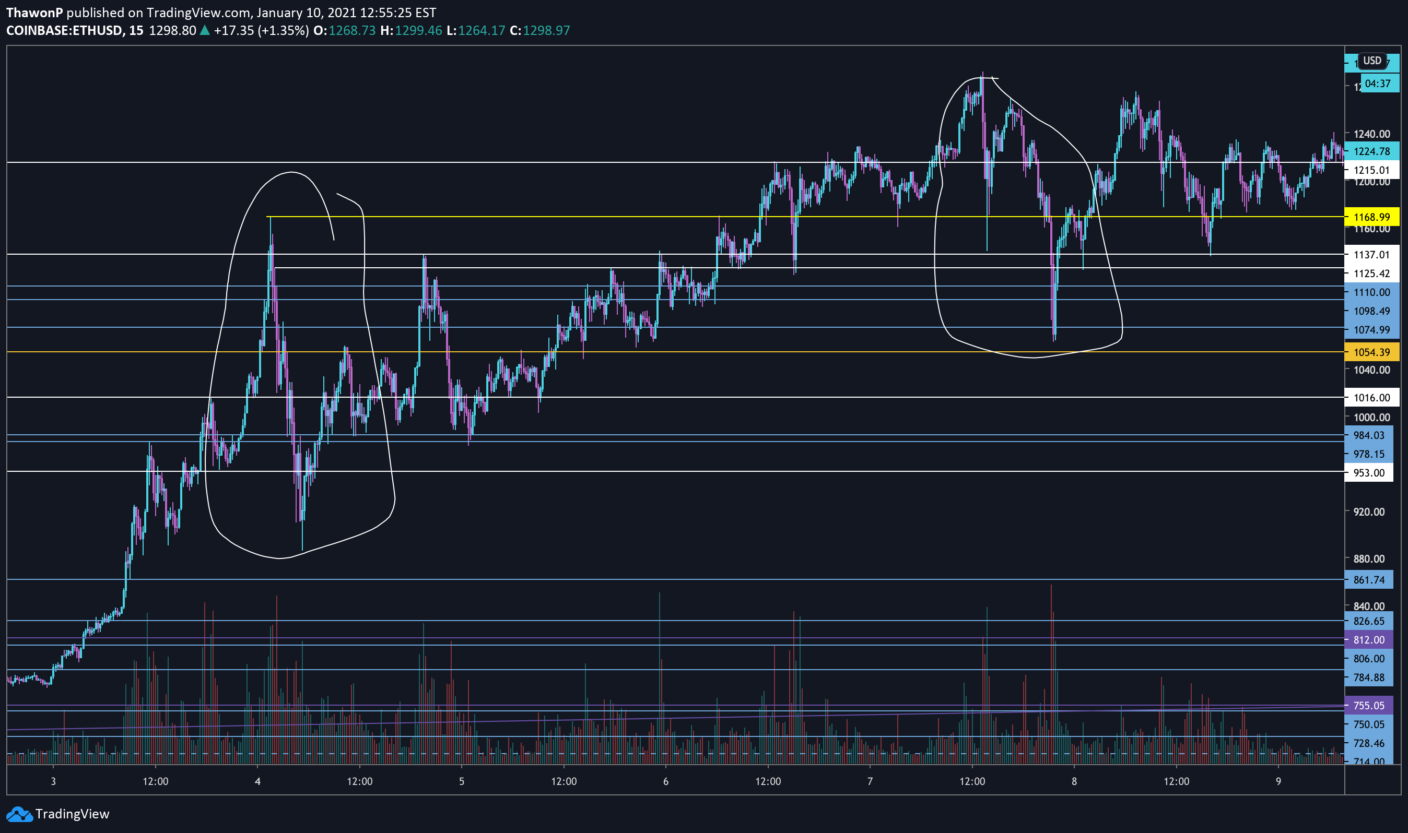Viewport: 1408px width, 833px height.
Task: Click date 8 on the time axis
Action: (1074, 781)
